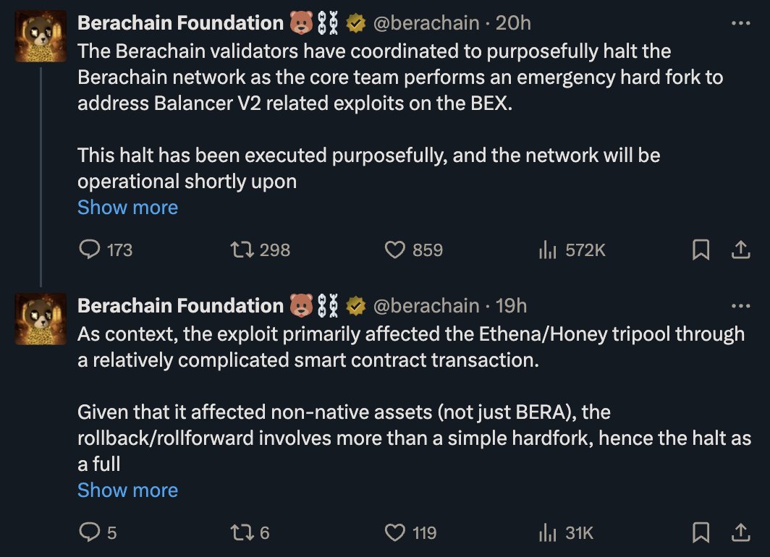Bookmark the second Berachain tweet
The height and width of the screenshot is (557, 770).
coord(700,533)
